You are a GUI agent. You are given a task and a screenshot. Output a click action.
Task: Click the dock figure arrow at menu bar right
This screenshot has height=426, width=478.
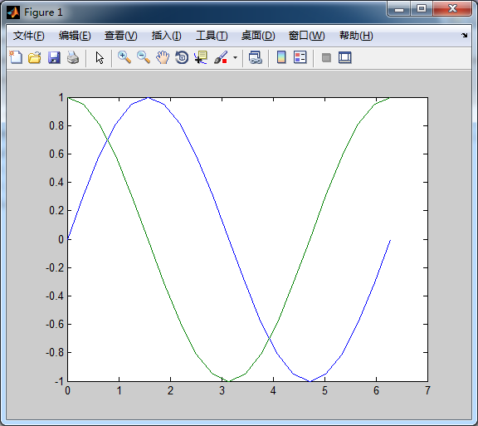[x=464, y=35]
